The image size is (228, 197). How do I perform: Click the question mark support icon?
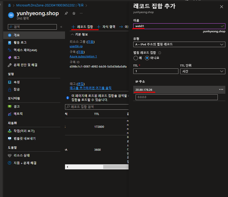[10, 163]
